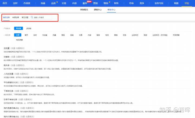Screen dimensions: 195x118
Task: Choose the 多店版 product version
Action: point(29,28)
